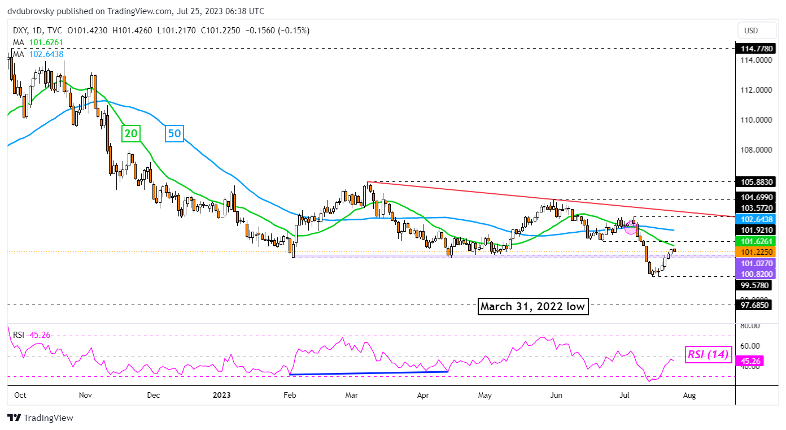This screenshot has height=430, width=786.
Task: Click the TradingView wordmark text
Action: tap(49, 418)
